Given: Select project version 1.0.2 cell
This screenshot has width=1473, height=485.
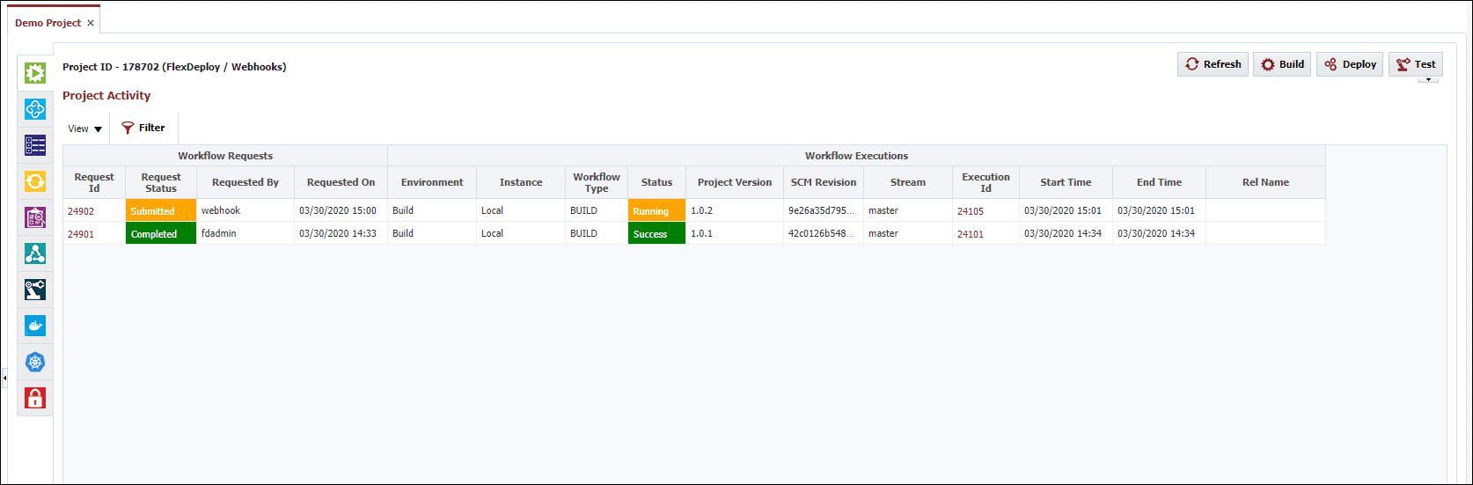Looking at the screenshot, I should (735, 210).
